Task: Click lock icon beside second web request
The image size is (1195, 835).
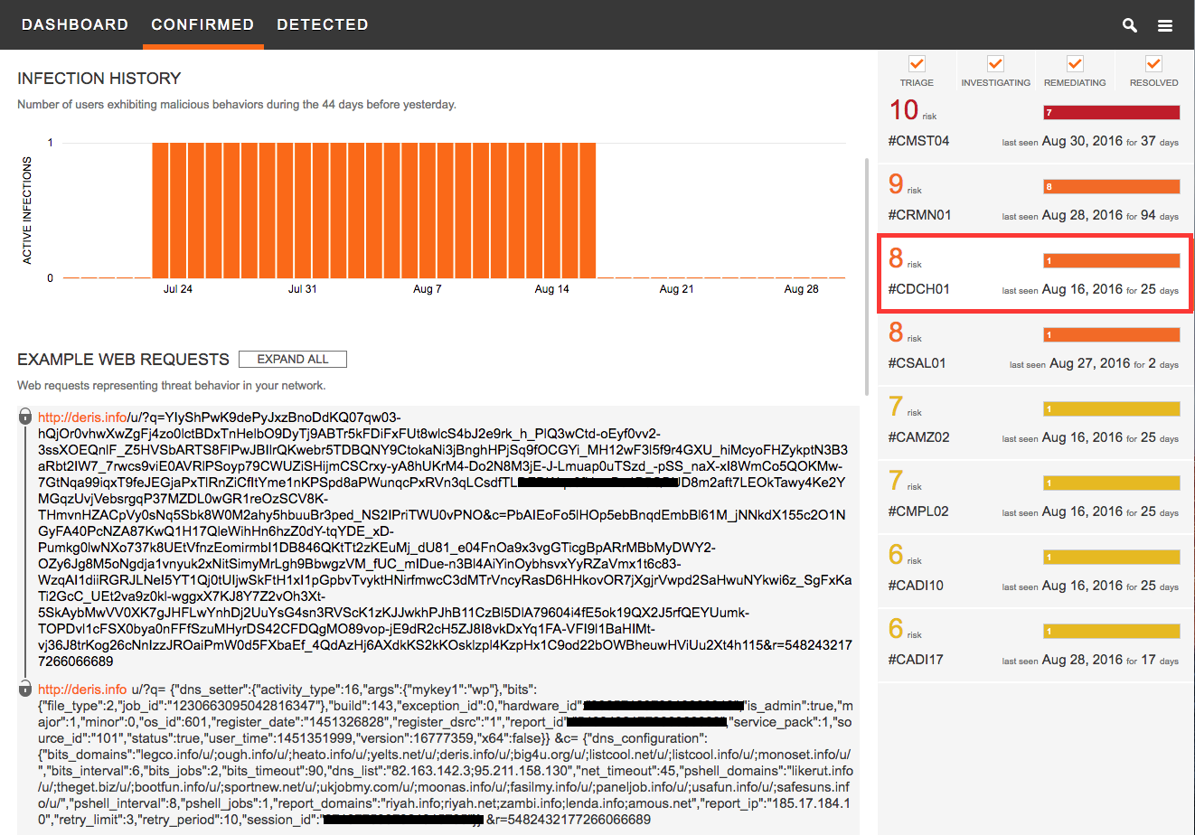Action: coord(25,690)
